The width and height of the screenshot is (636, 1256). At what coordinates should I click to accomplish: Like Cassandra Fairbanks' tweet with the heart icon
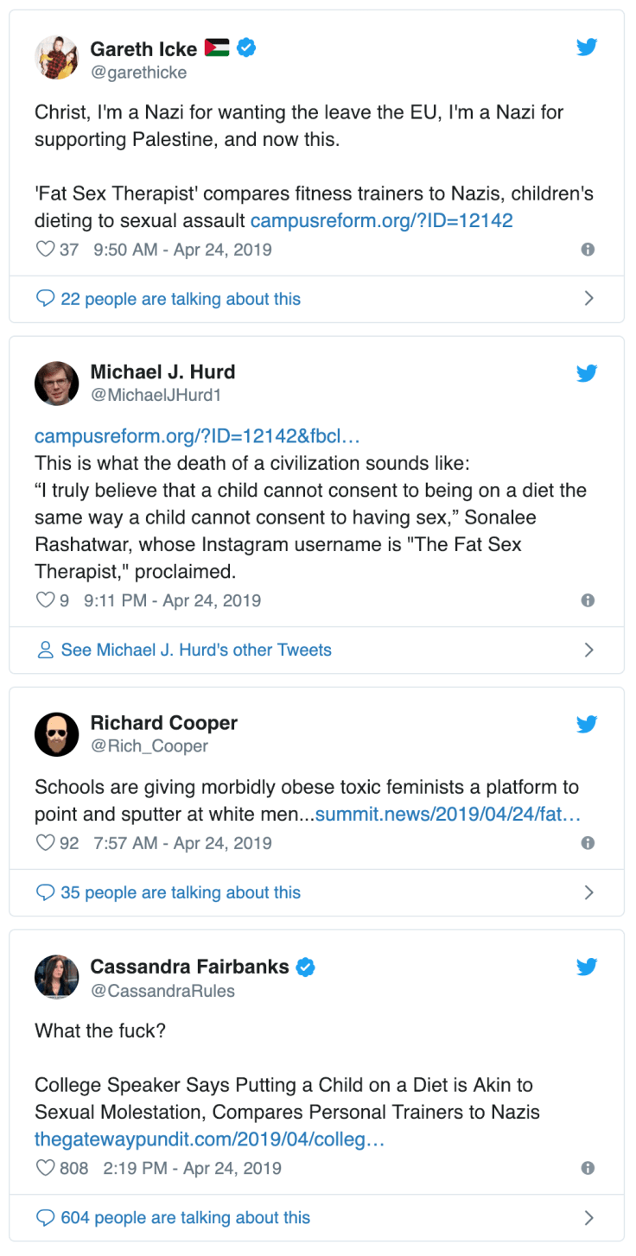pos(44,1167)
